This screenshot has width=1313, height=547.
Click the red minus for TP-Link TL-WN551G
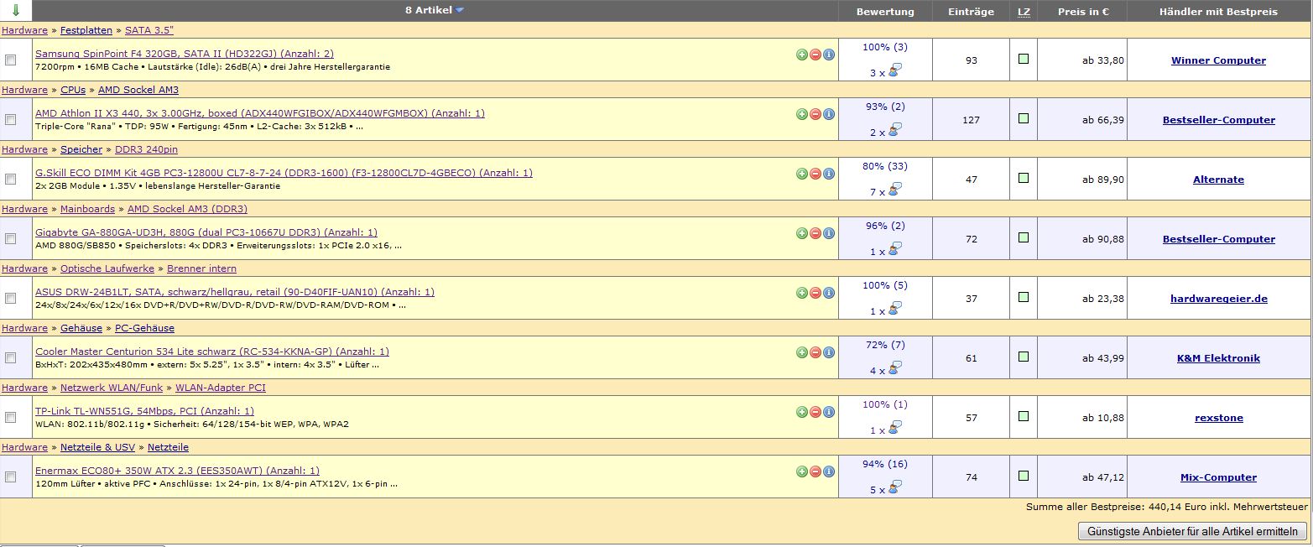pos(815,412)
